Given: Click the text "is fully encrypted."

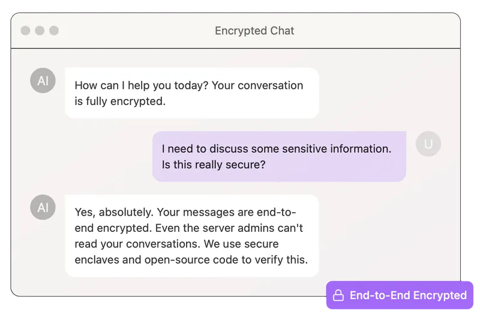Looking at the screenshot, I should click(x=120, y=101).
